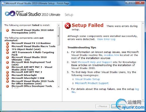Click the Finish button
The height and width of the screenshot is (112, 146).
click(118, 106)
